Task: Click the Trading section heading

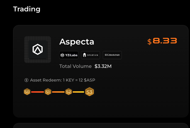Action: click(x=27, y=9)
